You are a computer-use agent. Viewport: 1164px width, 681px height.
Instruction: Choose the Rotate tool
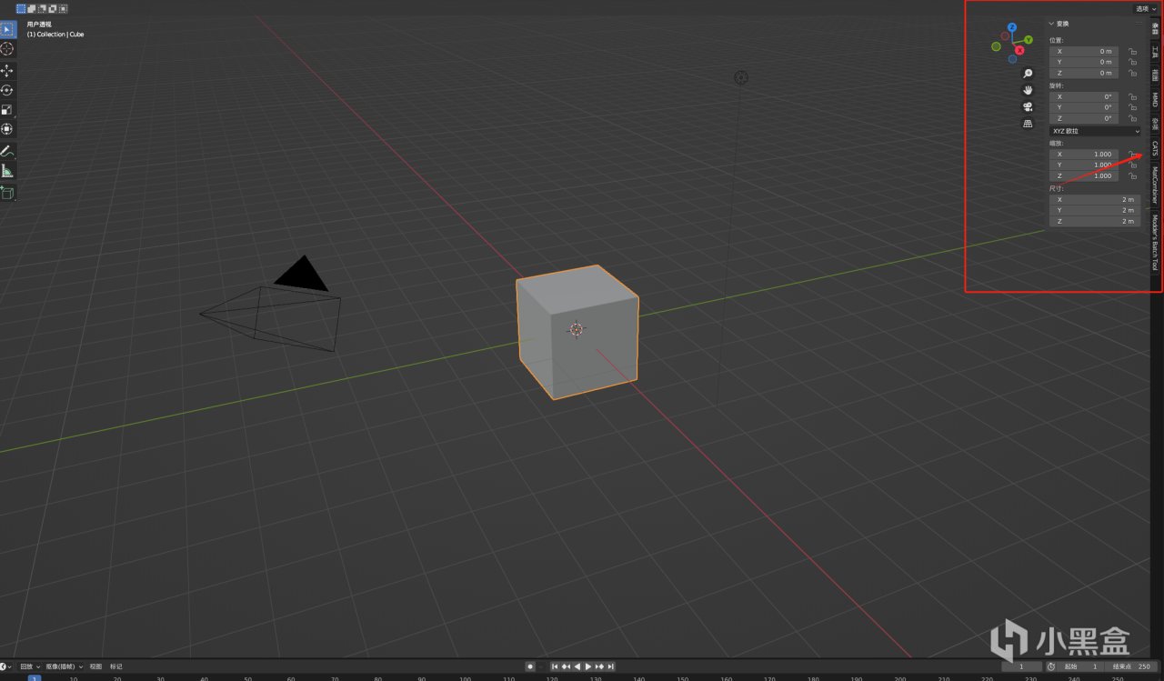[x=7, y=90]
